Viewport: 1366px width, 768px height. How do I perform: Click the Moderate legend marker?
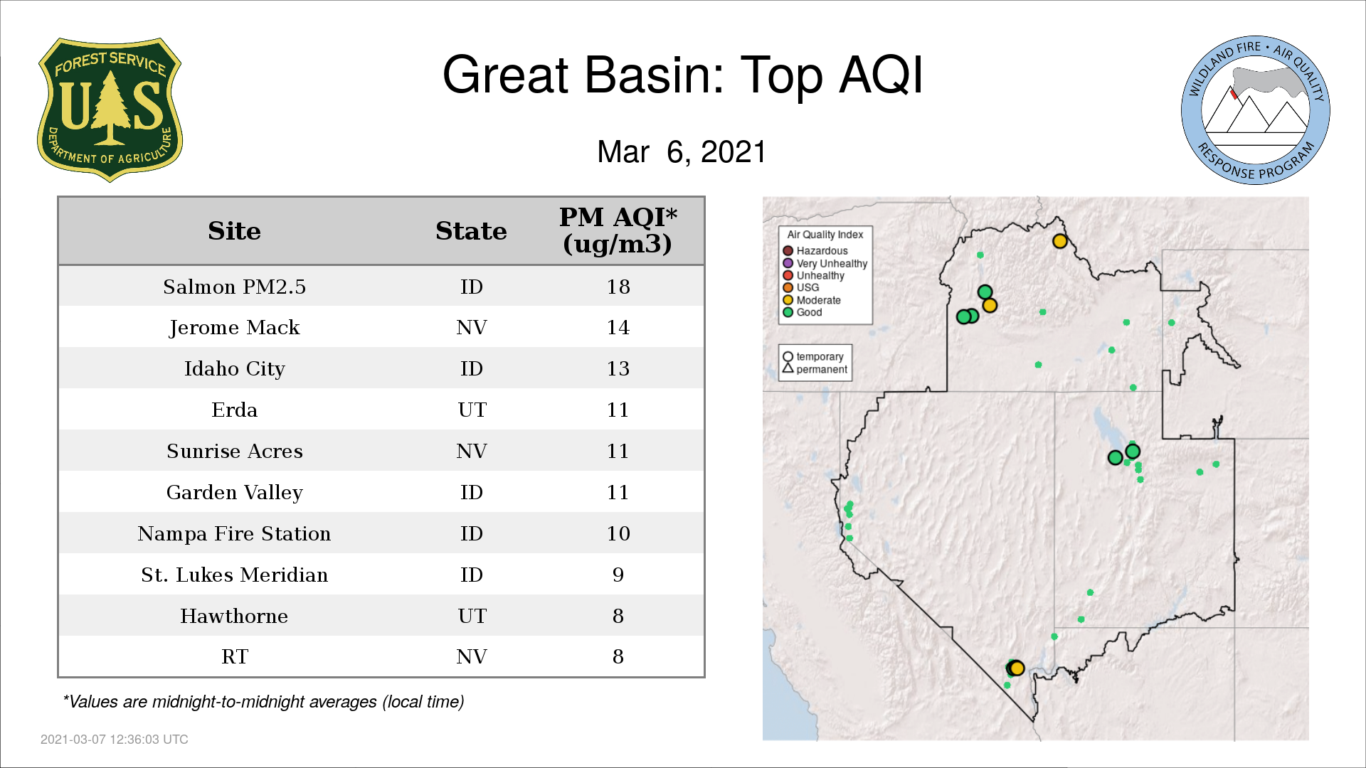click(x=788, y=300)
